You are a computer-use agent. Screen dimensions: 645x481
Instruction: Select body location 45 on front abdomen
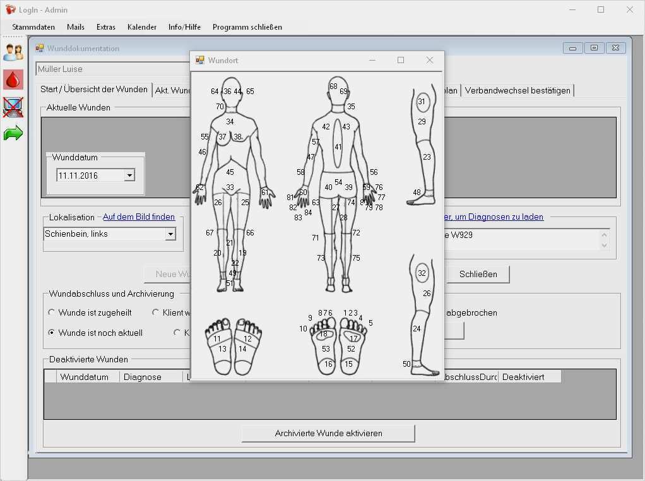click(230, 172)
